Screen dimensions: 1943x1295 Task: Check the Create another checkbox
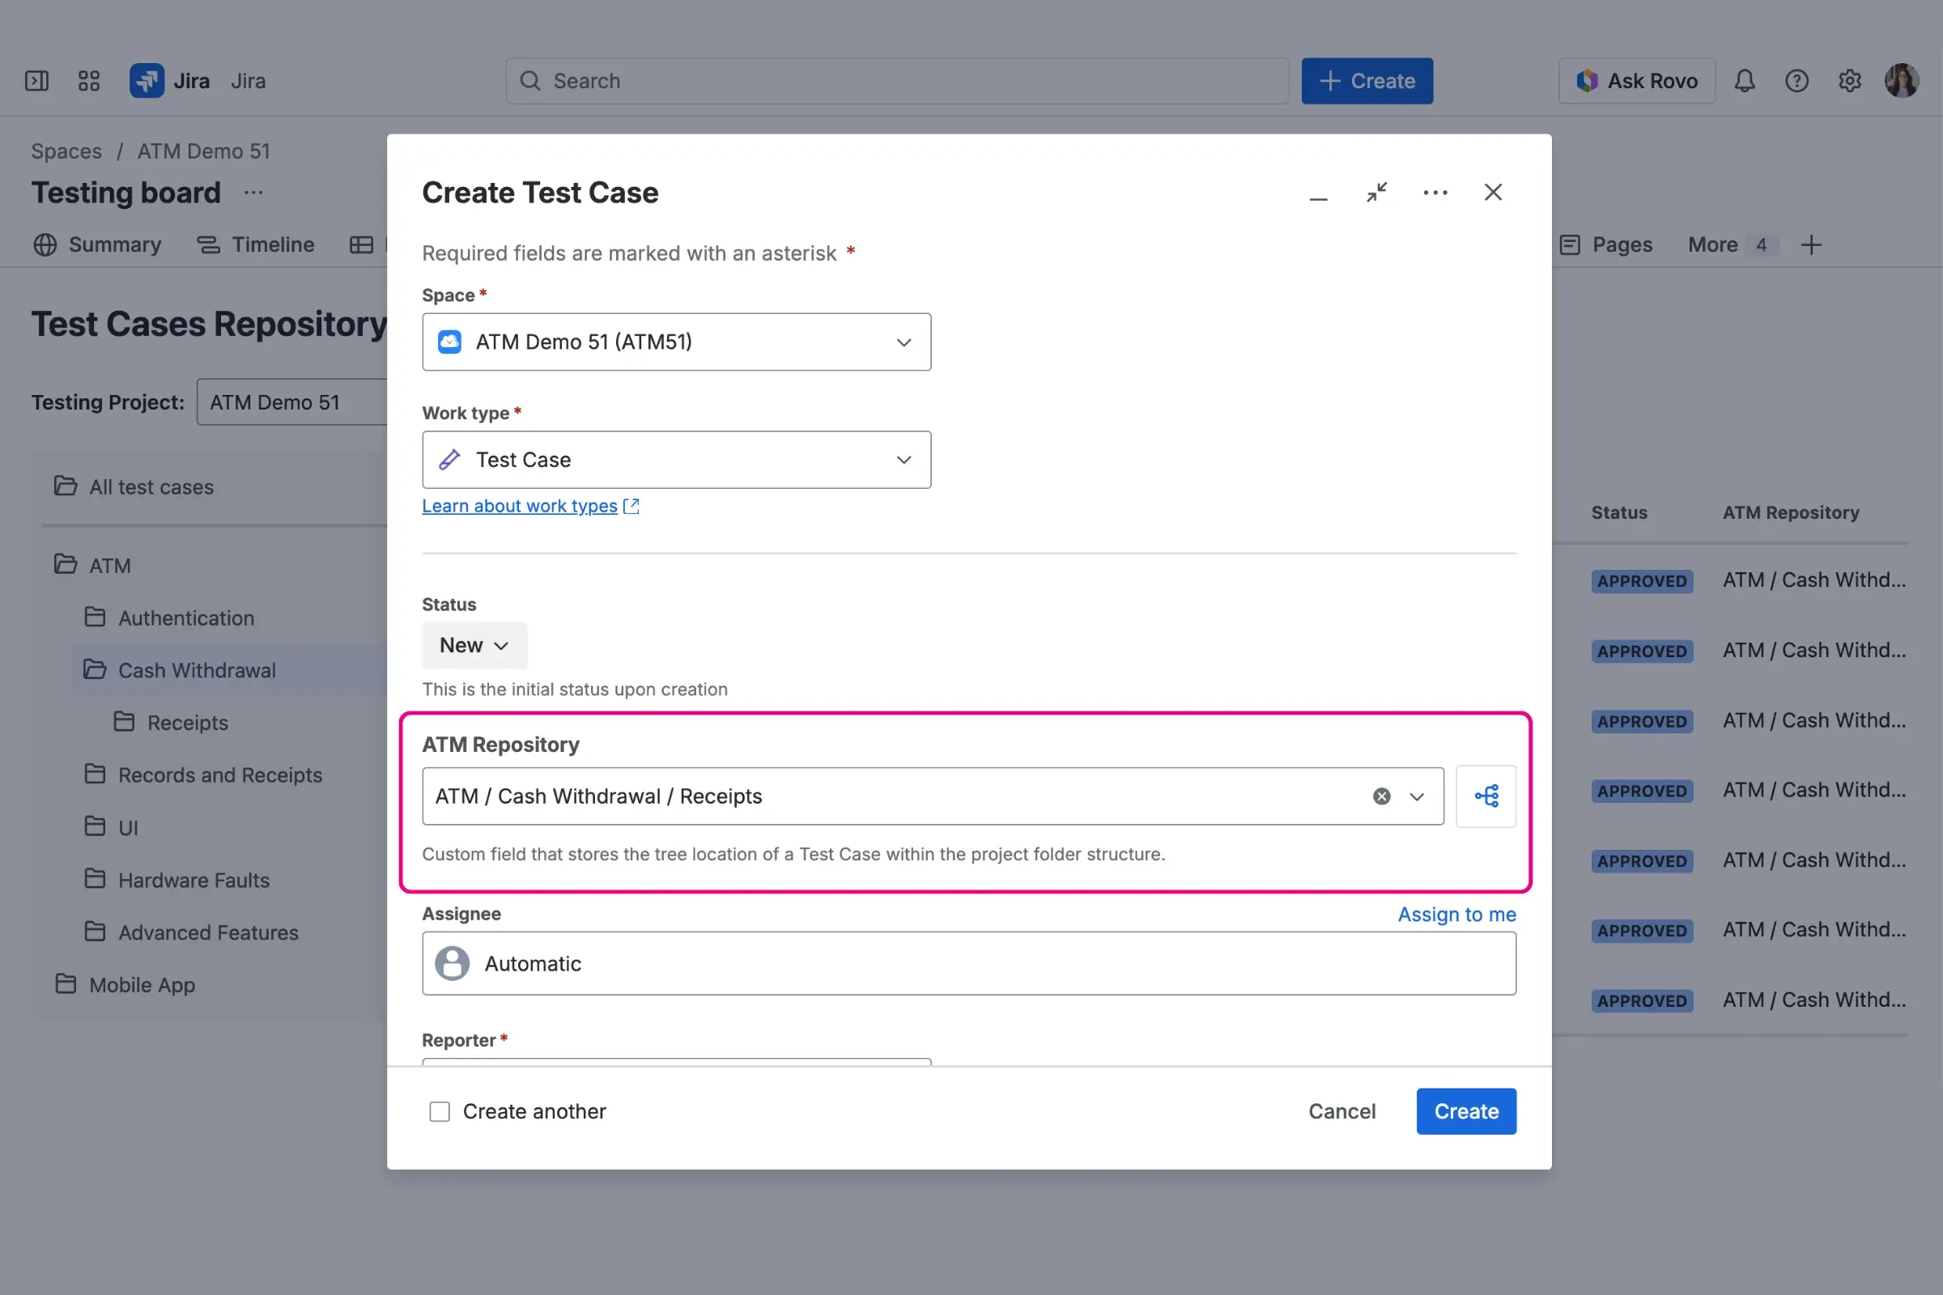[x=439, y=1110]
